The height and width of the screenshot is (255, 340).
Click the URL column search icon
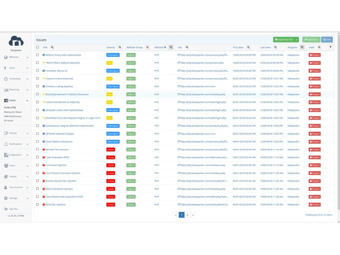187,47
